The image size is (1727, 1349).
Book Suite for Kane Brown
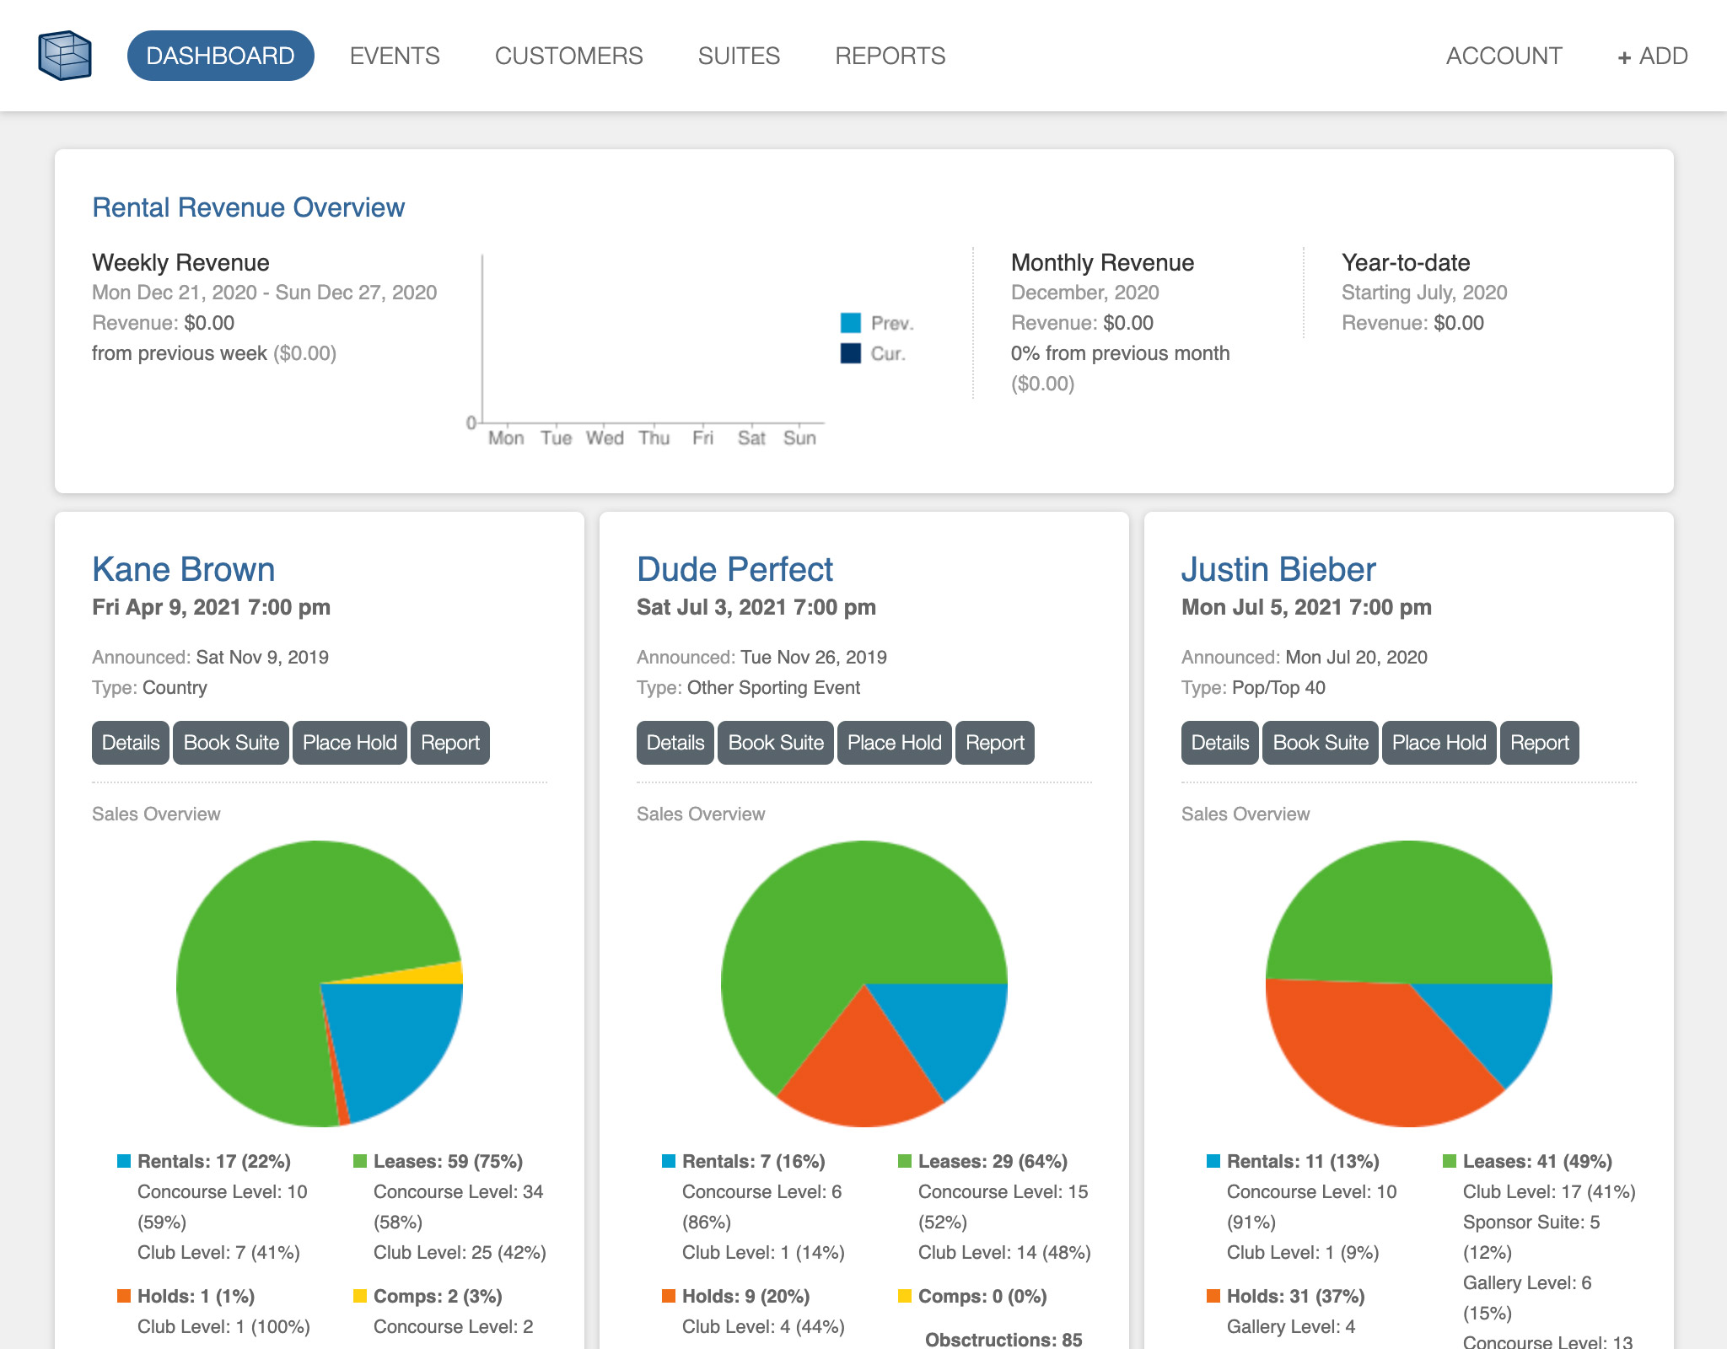pyautogui.click(x=231, y=743)
